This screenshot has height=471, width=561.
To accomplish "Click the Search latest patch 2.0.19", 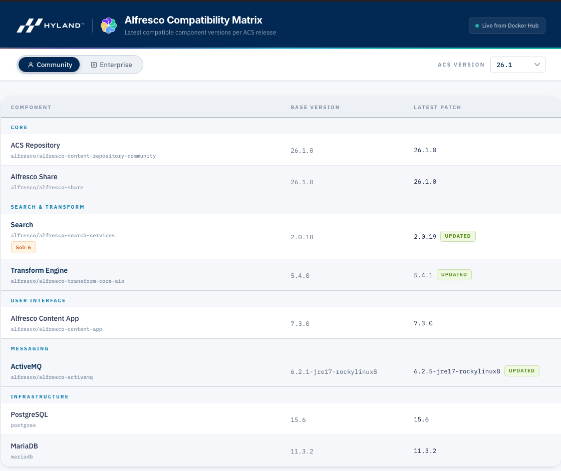I will pyautogui.click(x=425, y=236).
